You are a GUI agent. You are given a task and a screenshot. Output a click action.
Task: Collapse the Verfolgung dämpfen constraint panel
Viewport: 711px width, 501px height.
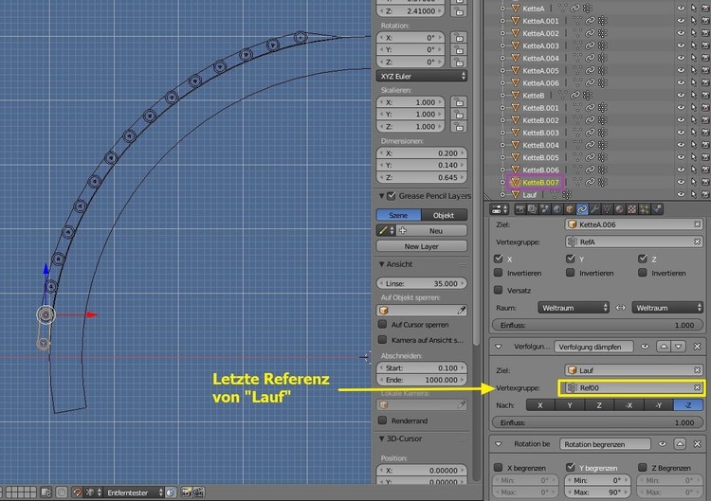coord(499,347)
